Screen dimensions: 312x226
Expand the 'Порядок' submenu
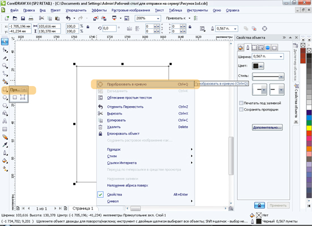pyautogui.click(x=146, y=150)
